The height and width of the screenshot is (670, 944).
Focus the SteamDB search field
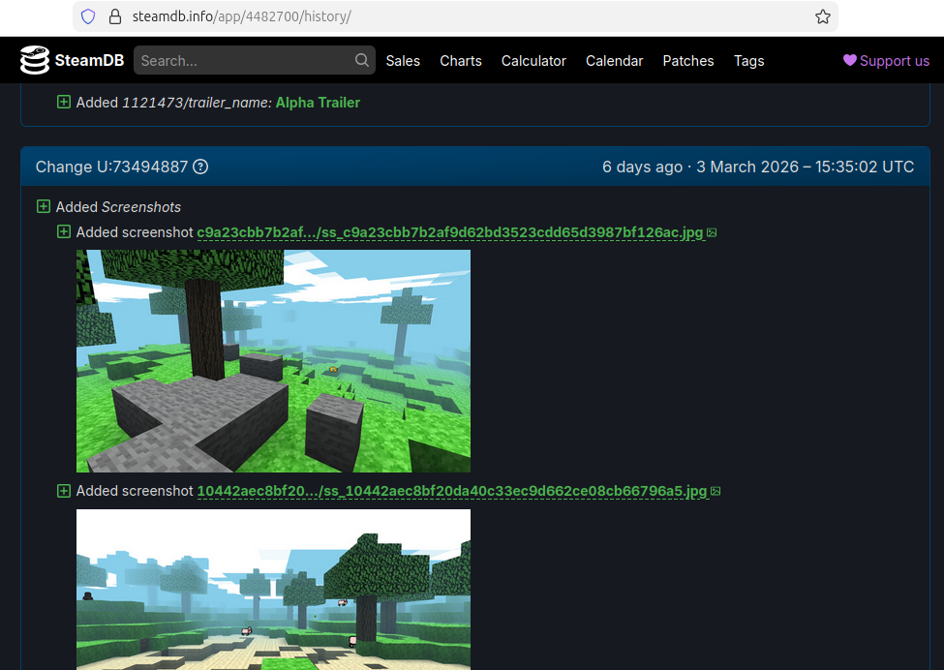(244, 60)
